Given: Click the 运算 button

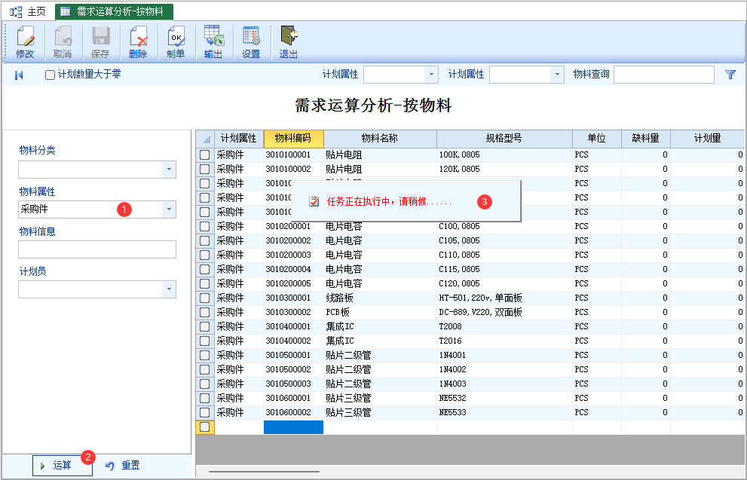Looking at the screenshot, I should [63, 465].
